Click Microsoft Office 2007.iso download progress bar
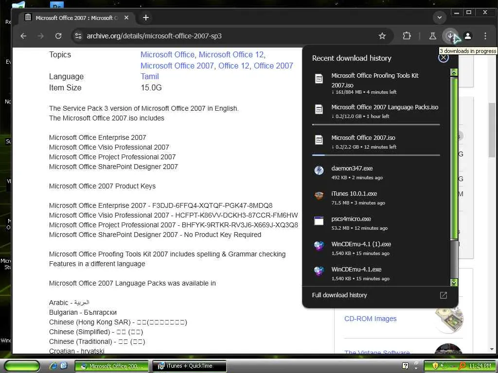The width and height of the screenshot is (498, 373). pyautogui.click(x=376, y=155)
